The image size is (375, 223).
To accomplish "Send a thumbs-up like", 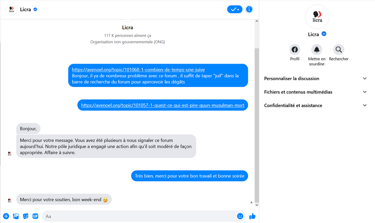I will pos(252,216).
